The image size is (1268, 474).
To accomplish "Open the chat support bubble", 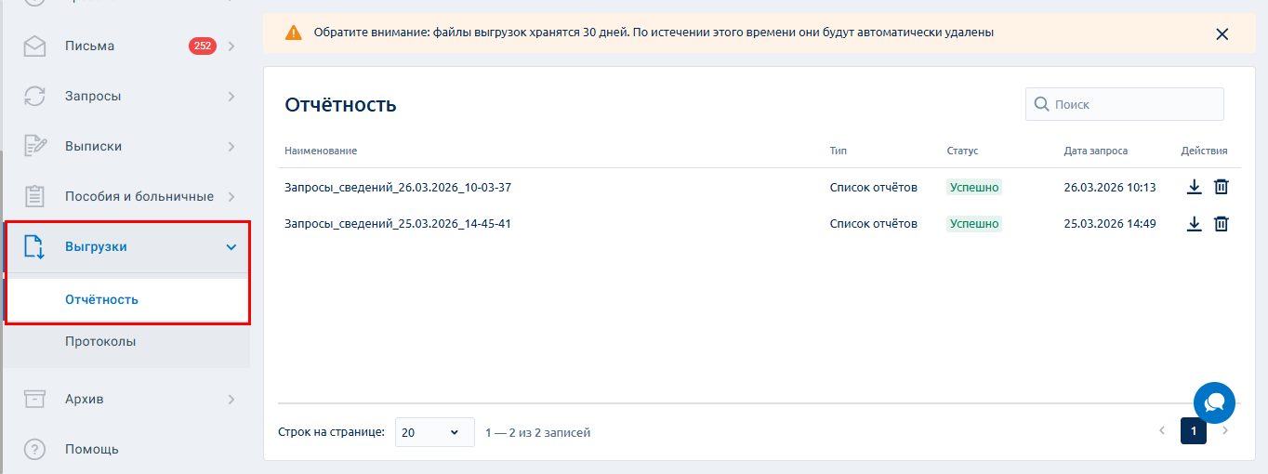I will 1214,403.
